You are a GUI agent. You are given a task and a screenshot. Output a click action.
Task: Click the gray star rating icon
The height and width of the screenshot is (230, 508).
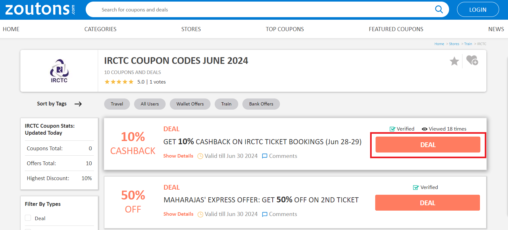(x=454, y=61)
